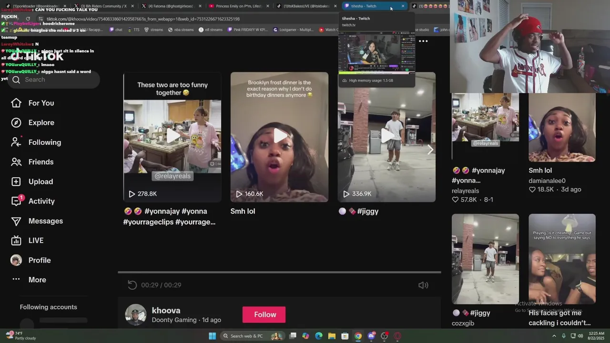Toggle the video volume speaker icon
Image resolution: width=610 pixels, height=343 pixels.
423,285
